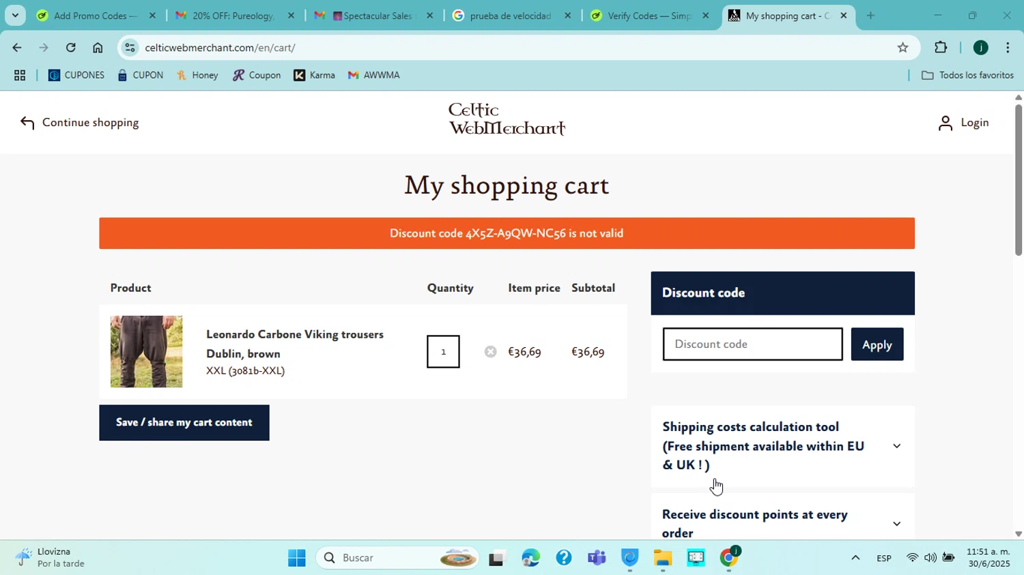Open the Snipping tool taskbar icon

pyautogui.click(x=696, y=559)
